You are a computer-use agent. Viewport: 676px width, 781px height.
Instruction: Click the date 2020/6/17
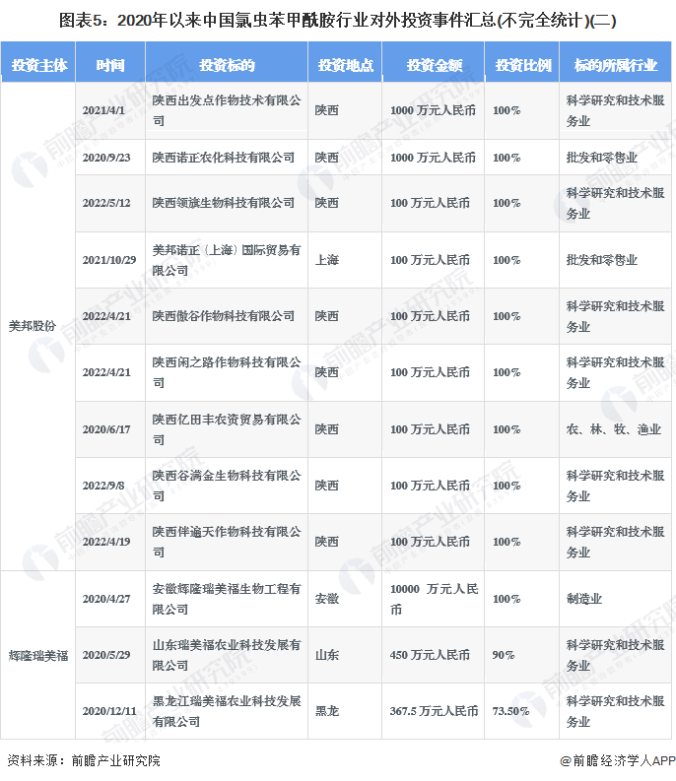106,429
